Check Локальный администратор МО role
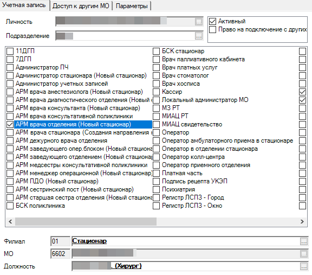This screenshot has width=312, height=275. [x=156, y=100]
